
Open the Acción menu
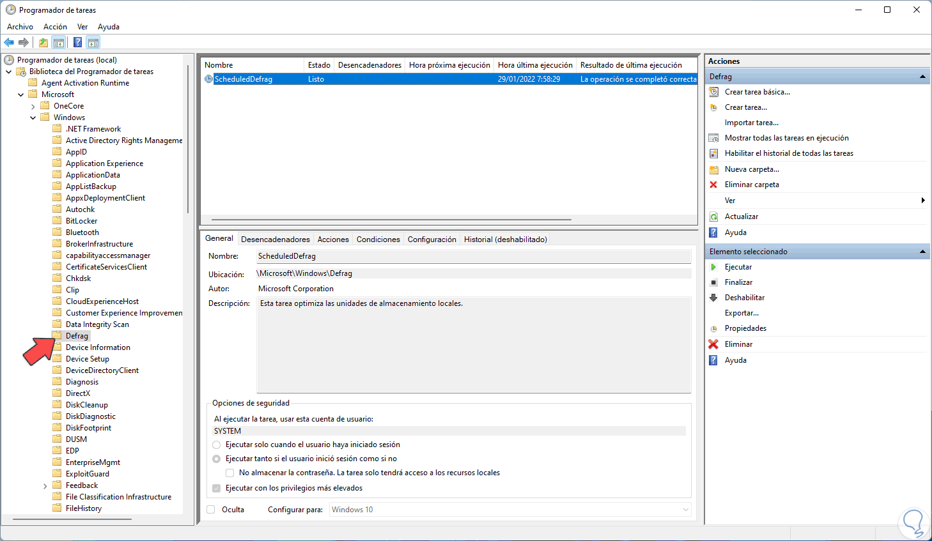click(x=55, y=27)
